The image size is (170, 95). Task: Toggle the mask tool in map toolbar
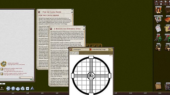71,53
